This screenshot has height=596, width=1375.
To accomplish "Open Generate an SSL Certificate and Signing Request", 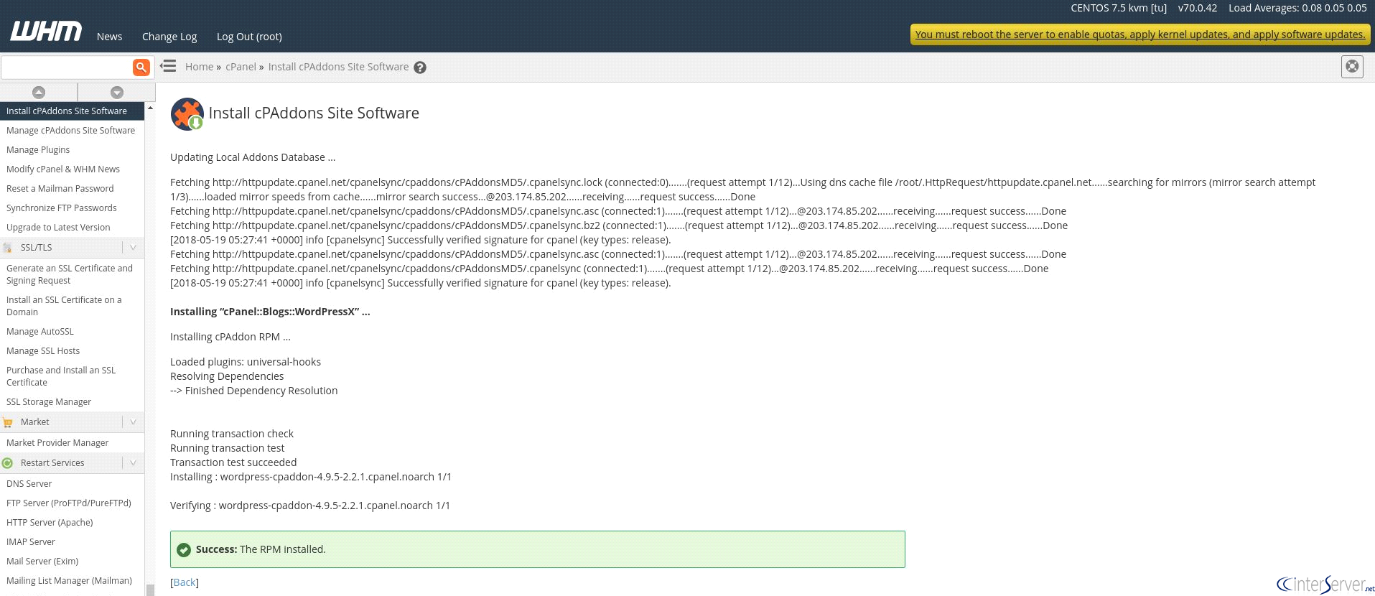I will (x=70, y=274).
